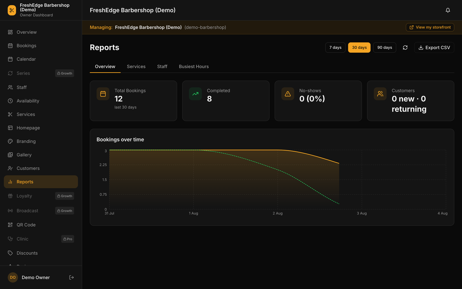Click the Total Bookings value 12
The height and width of the screenshot is (289, 462).
click(119, 99)
